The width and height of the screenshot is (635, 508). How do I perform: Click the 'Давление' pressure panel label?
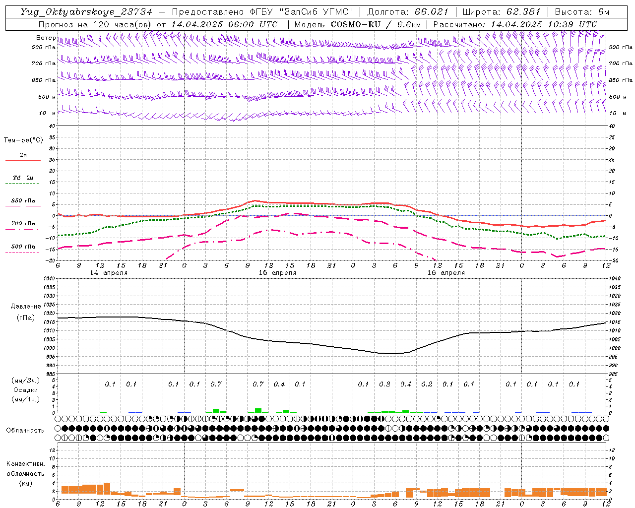pos(26,307)
